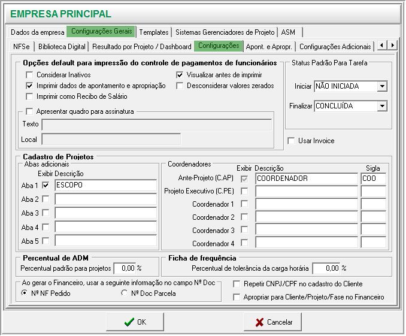Click Projeto Executivo description field
The image size is (406, 336).
coord(307,192)
